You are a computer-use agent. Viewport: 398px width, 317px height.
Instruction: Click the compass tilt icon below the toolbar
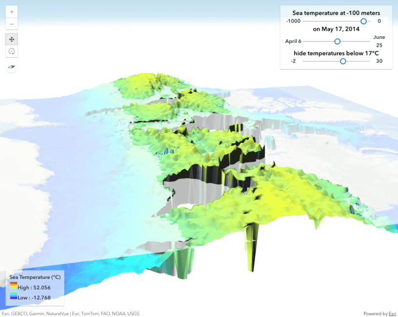pos(12,67)
